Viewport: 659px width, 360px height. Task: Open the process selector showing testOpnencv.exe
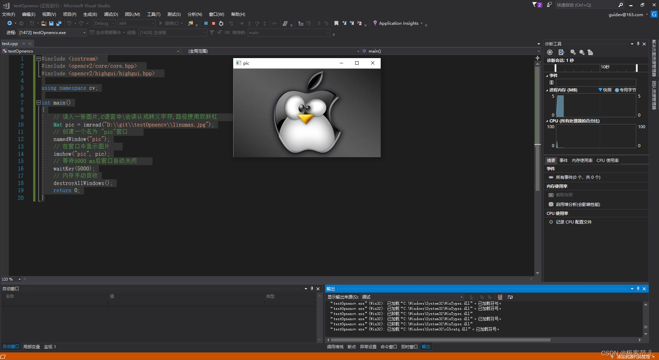(52, 33)
